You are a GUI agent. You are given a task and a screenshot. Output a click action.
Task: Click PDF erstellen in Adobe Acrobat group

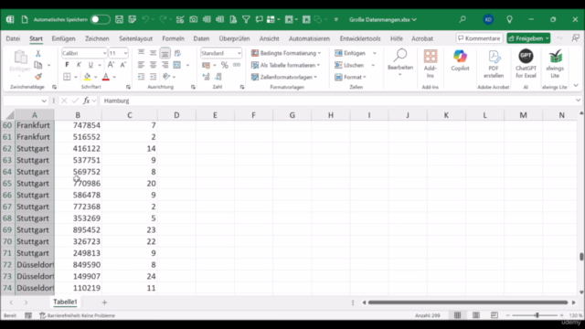pos(494,63)
